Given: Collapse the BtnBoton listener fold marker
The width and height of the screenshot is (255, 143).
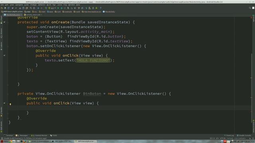Looking at the screenshot, I should point(8,94).
